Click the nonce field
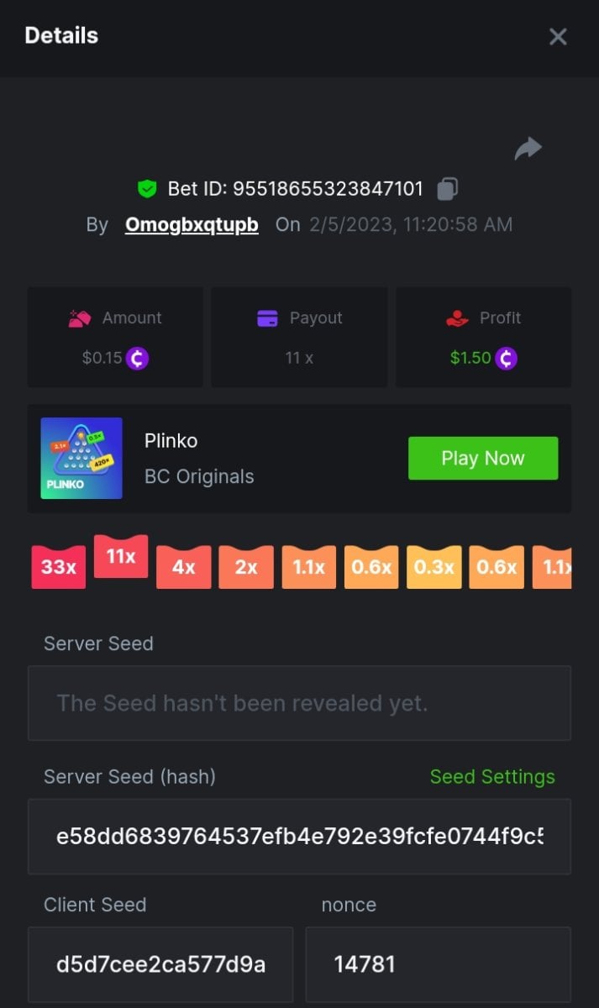The image size is (599, 1008). (438, 964)
